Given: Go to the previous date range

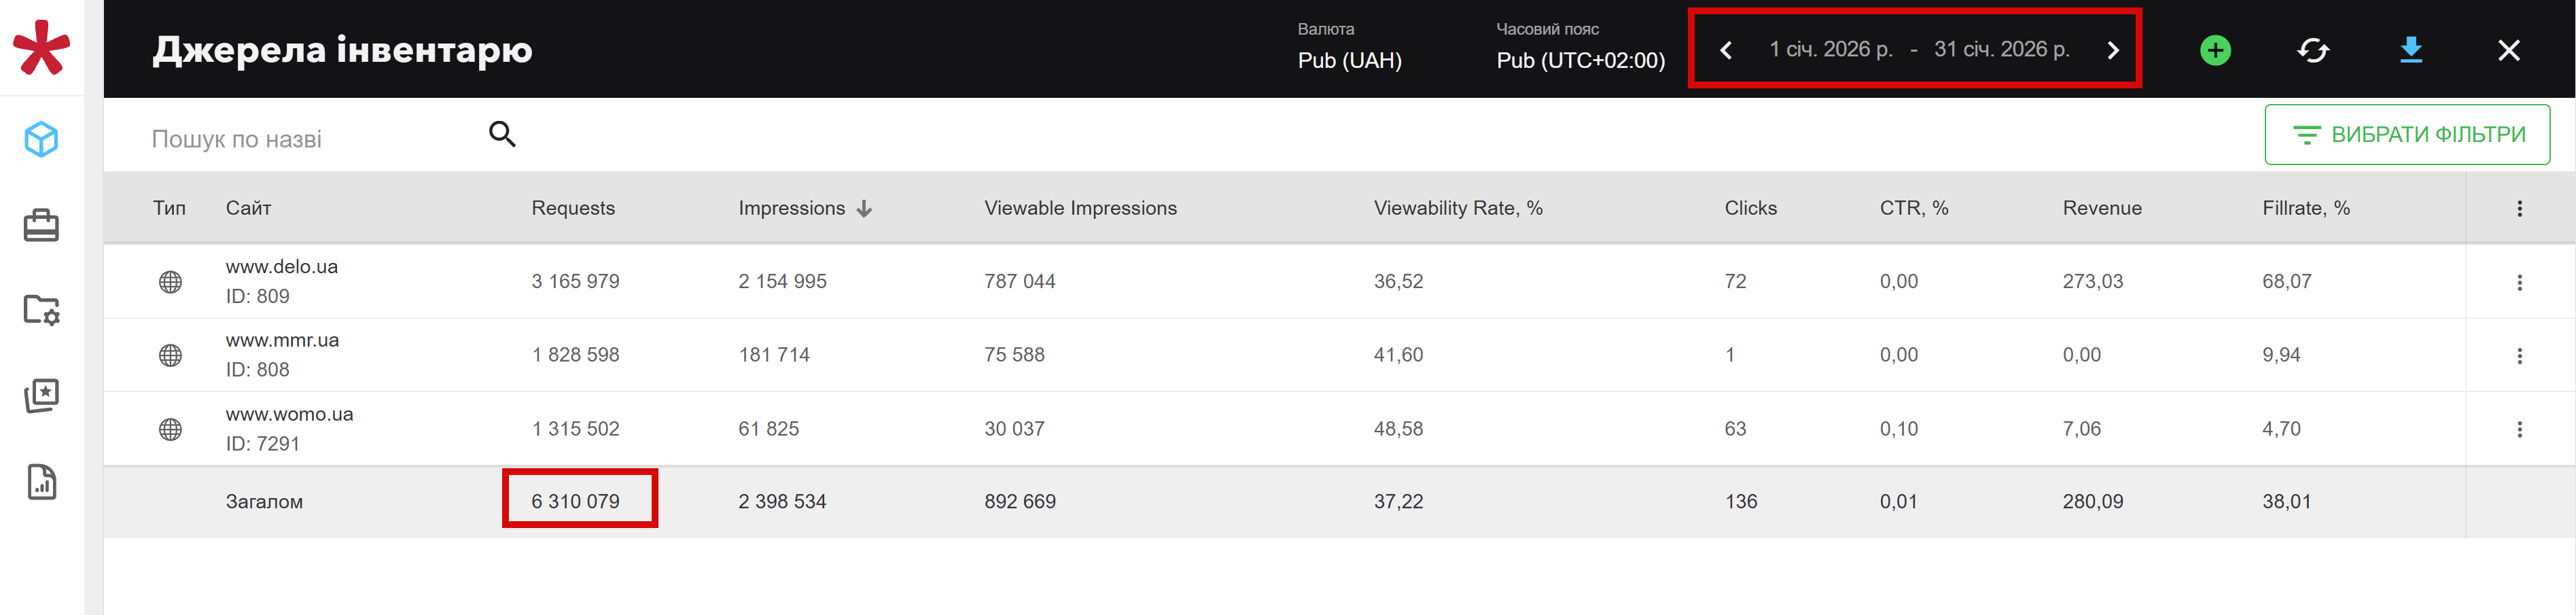Looking at the screenshot, I should tap(1726, 50).
